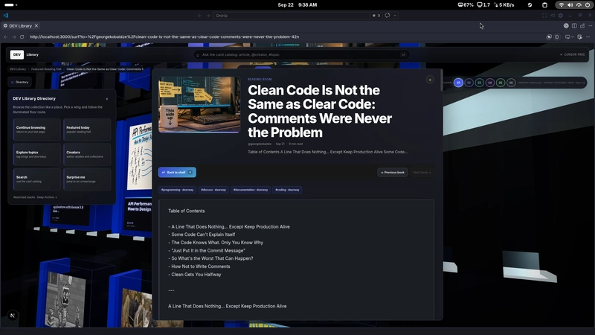Image resolution: width=595 pixels, height=335 pixels.
Task: Click the globe icon in the title bar
Action: point(561,16)
